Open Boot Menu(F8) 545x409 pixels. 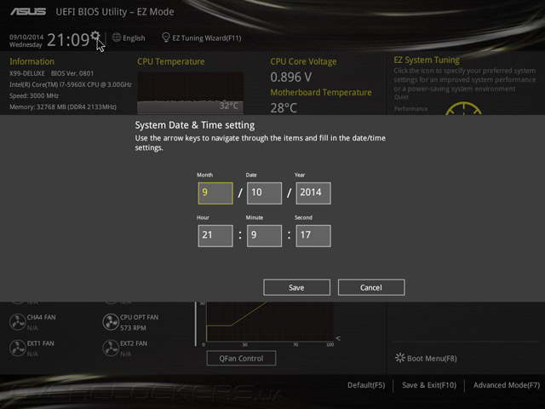432,358
